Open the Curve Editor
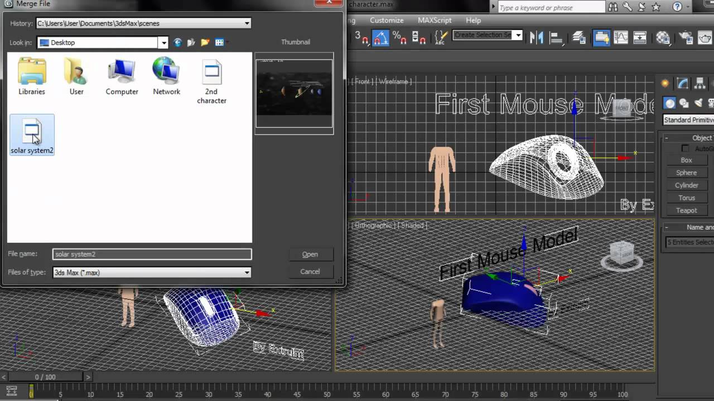The height and width of the screenshot is (401, 714). click(x=621, y=37)
